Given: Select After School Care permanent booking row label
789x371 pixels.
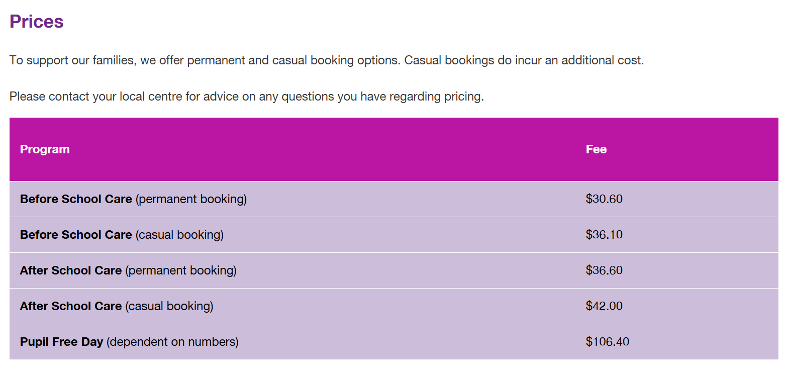Looking at the screenshot, I should click(x=128, y=270).
